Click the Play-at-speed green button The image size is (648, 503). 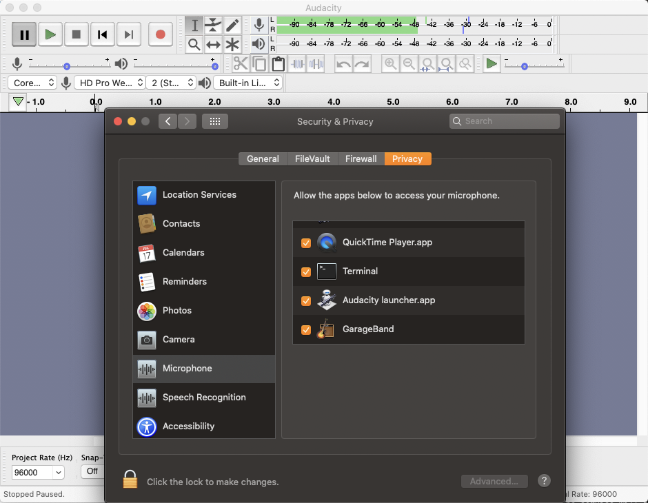coord(492,64)
